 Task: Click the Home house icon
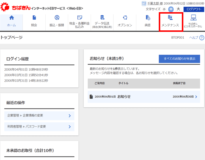(x=12, y=18)
